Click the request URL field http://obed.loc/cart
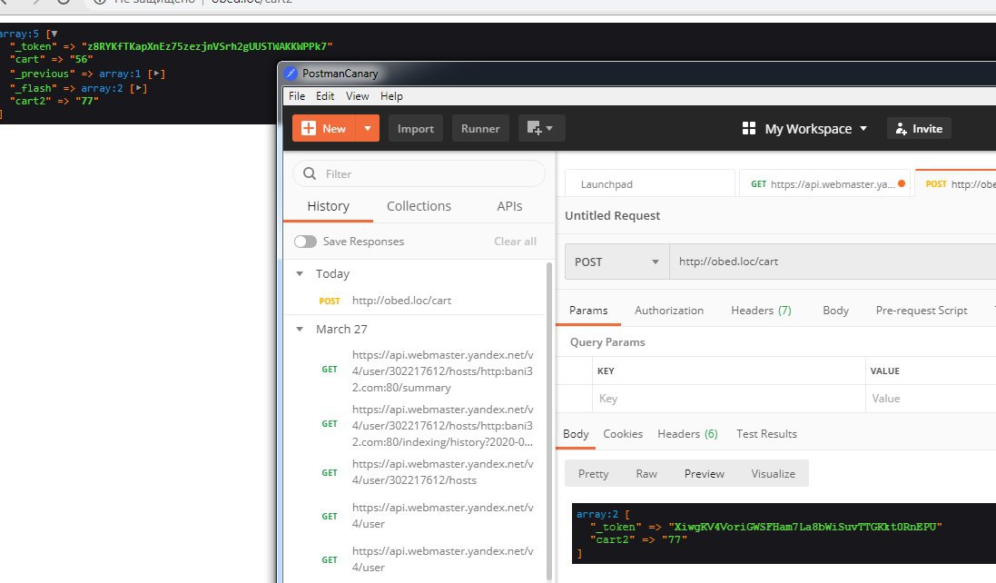This screenshot has width=996, height=583. (832, 262)
